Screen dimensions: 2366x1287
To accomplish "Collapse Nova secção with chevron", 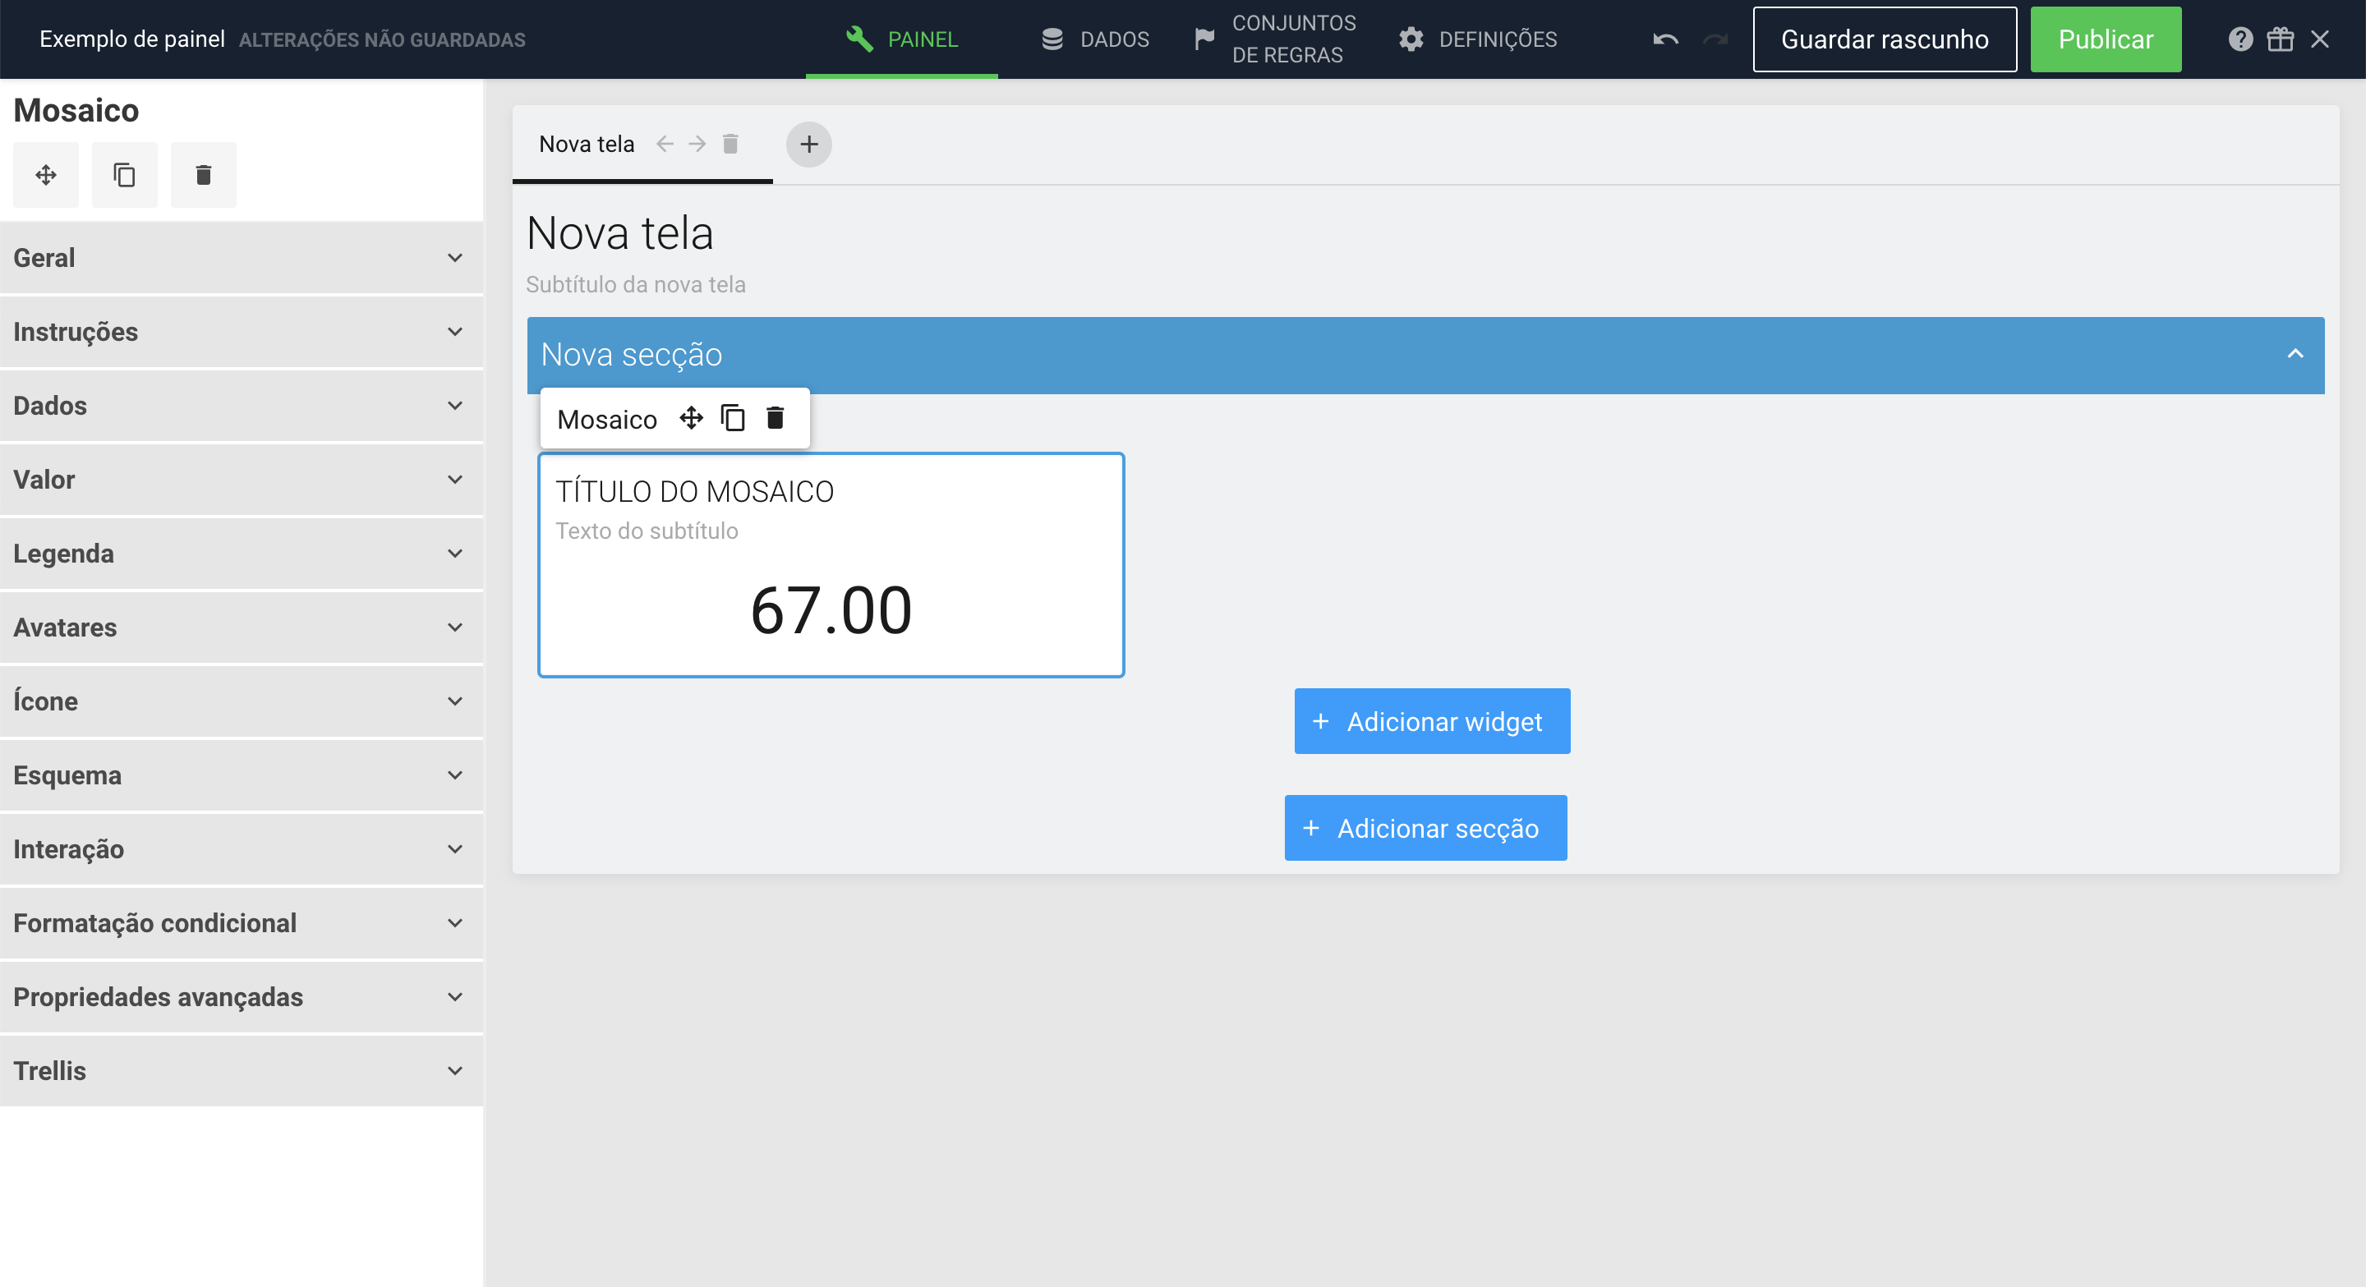I will pos(2295,354).
